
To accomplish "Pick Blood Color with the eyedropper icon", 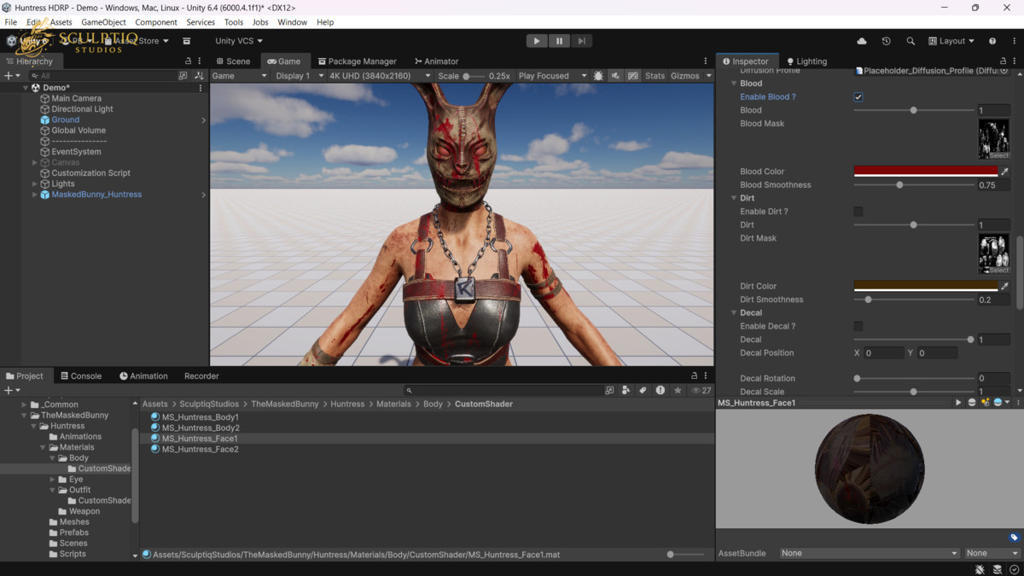I will (1004, 172).
